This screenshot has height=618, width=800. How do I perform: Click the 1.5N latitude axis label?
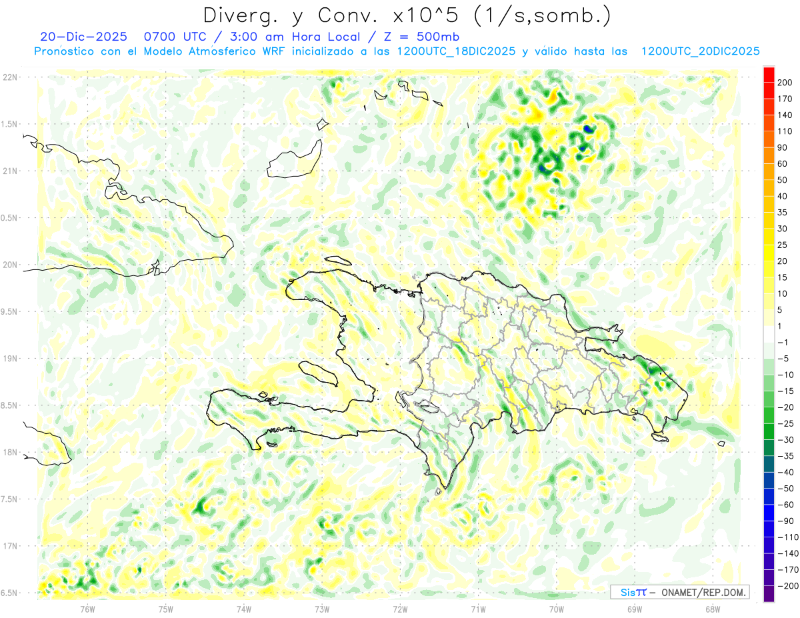(x=10, y=124)
